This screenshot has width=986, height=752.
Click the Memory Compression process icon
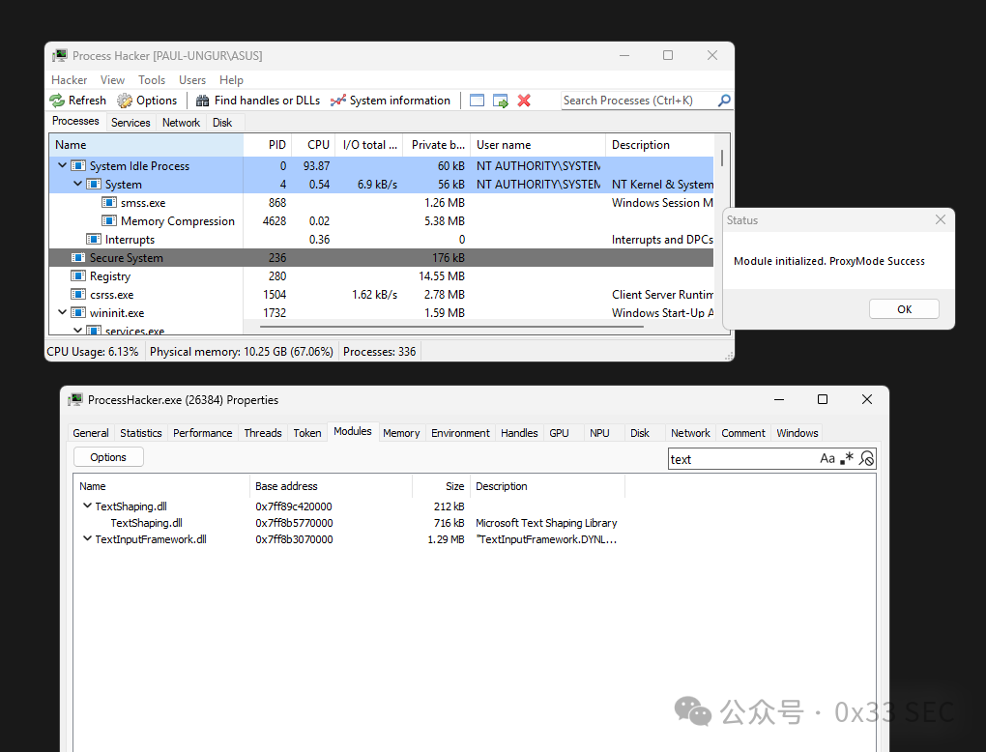109,220
